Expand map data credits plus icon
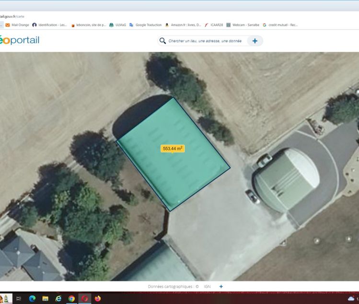This screenshot has height=304, width=359. pyautogui.click(x=221, y=286)
